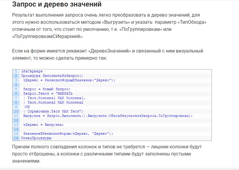
Task: Click code line number 8
Action: click(16, 102)
